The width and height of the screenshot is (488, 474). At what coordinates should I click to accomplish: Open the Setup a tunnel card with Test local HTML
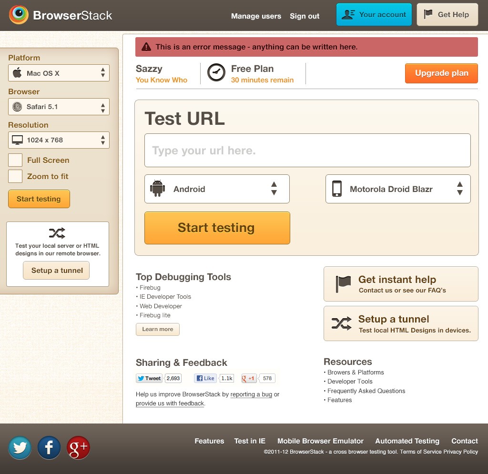(x=401, y=323)
